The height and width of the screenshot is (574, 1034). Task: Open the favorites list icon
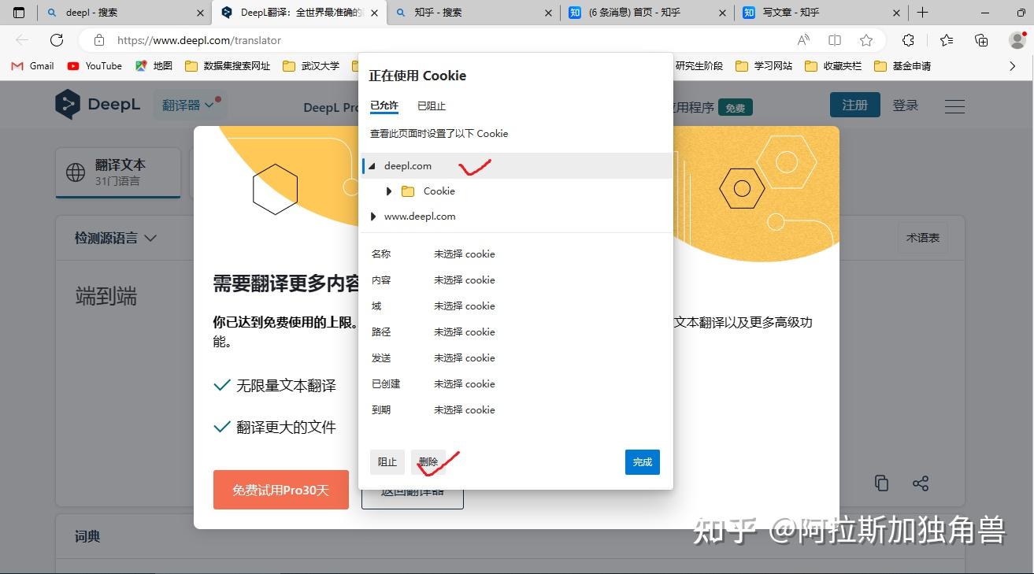947,40
